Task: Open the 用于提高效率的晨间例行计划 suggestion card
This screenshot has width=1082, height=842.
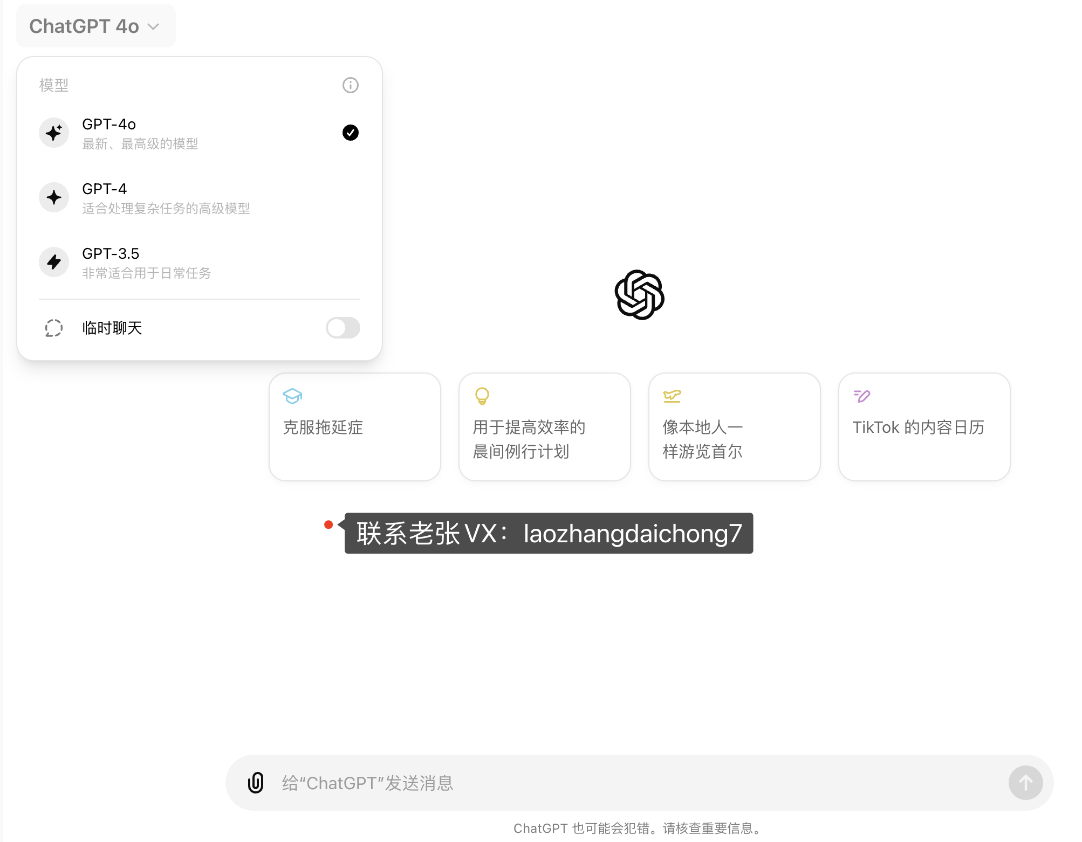Action: (545, 427)
